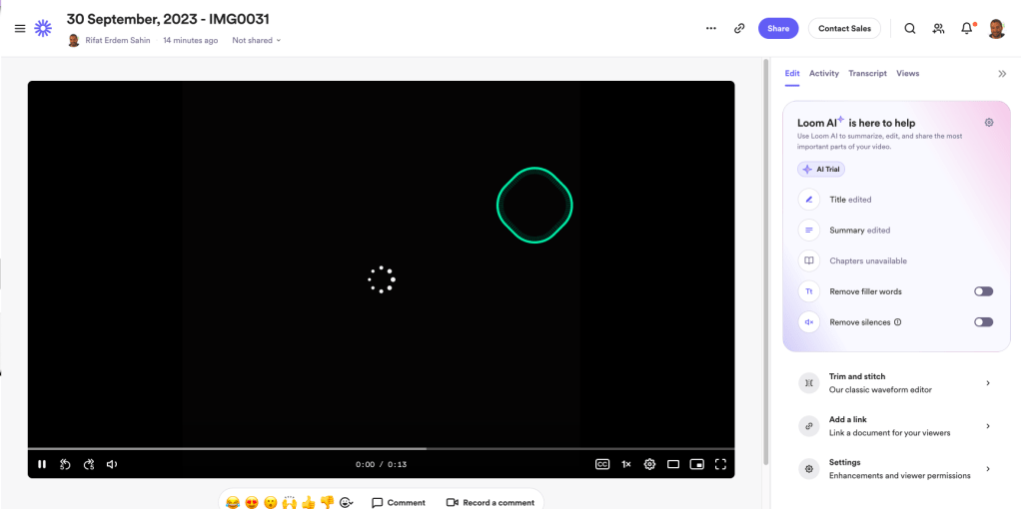Screen dimensions: 1021x509
Task: Click the AI Trial badge
Action: coord(821,170)
